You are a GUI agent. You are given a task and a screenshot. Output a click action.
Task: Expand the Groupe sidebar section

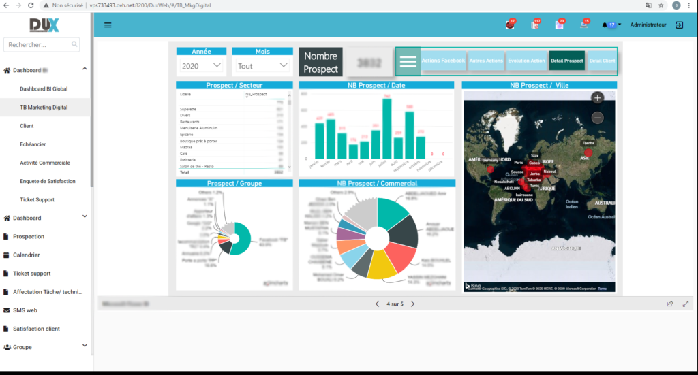coord(85,347)
